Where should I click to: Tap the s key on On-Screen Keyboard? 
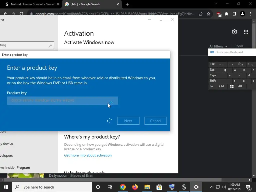[241, 75]
